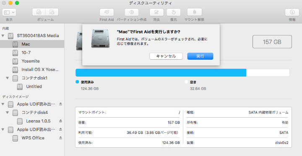Eject the WPS Office volume
The width and height of the screenshot is (302, 156).
[60, 138]
